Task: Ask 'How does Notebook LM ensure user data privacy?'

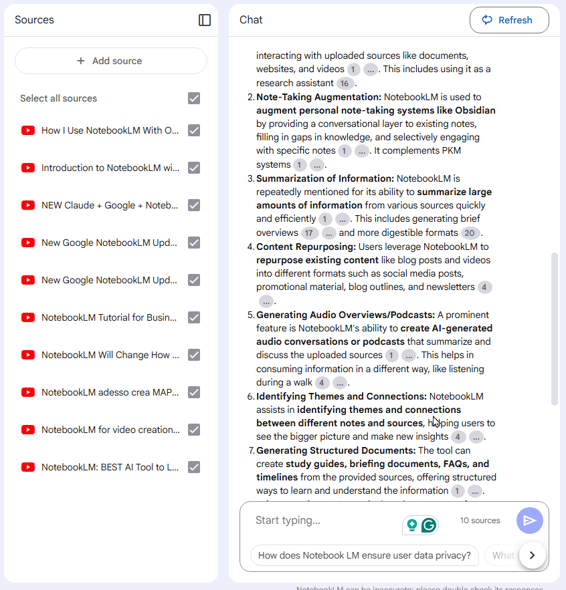Action: tap(365, 555)
